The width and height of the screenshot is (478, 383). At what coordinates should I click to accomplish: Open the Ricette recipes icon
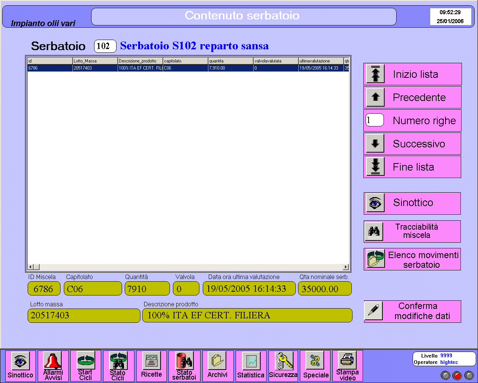[151, 361]
